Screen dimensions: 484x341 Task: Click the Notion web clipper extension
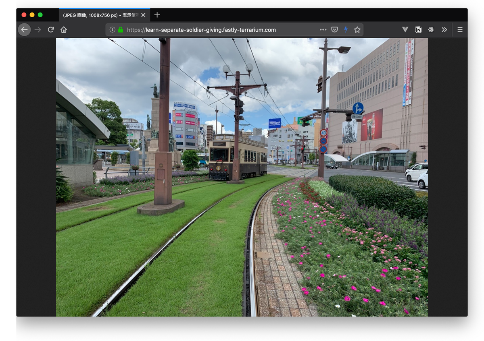click(x=418, y=30)
